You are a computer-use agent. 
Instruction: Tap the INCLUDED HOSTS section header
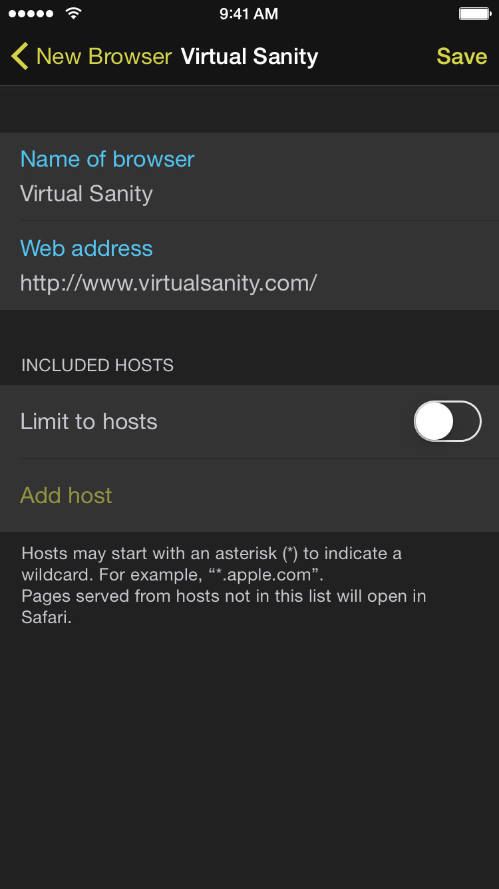(x=97, y=365)
